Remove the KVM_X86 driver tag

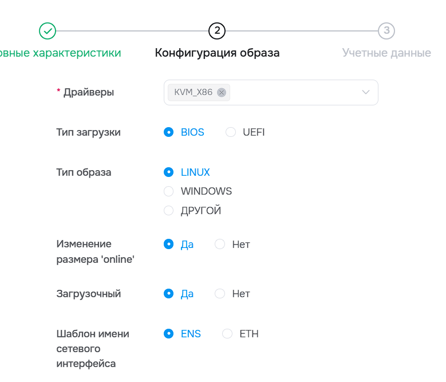pos(222,93)
